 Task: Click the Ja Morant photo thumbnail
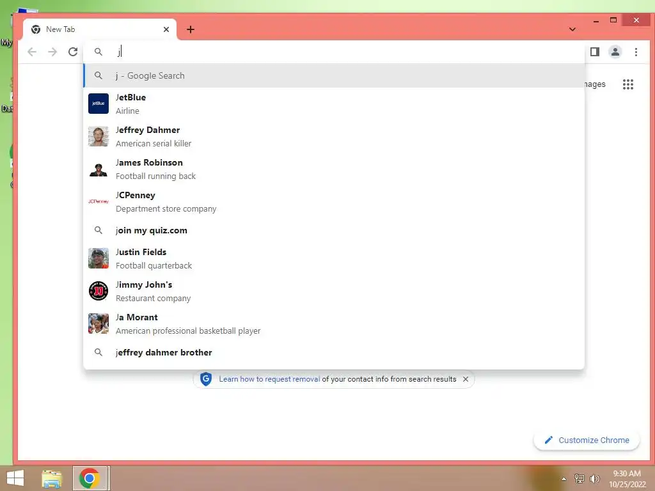[x=98, y=323]
